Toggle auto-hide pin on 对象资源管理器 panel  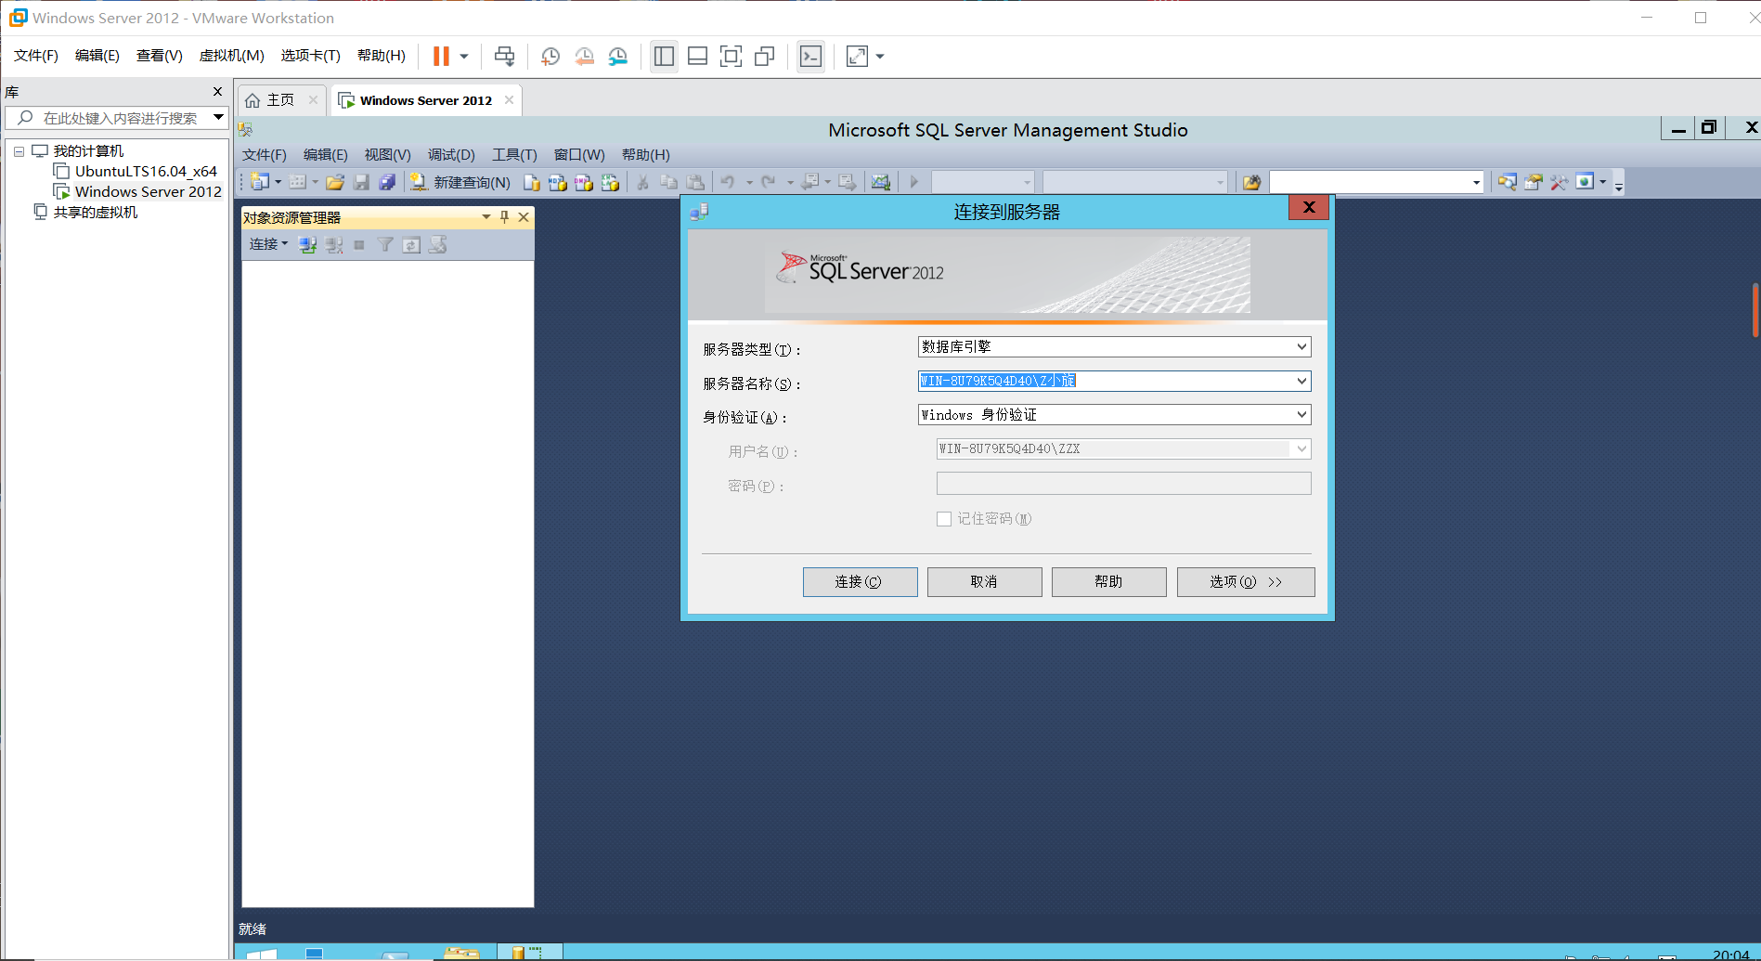click(503, 216)
